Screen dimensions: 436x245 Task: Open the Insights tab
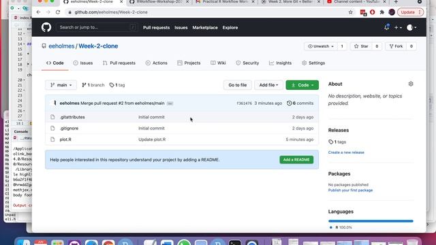pyautogui.click(x=280, y=63)
